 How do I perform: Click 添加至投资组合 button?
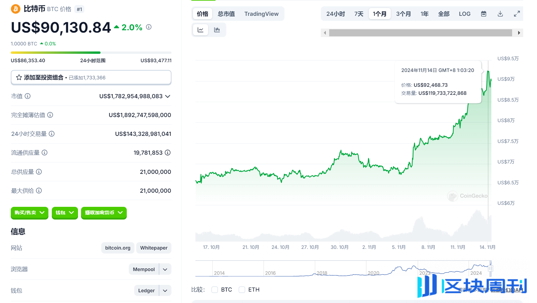[91, 77]
